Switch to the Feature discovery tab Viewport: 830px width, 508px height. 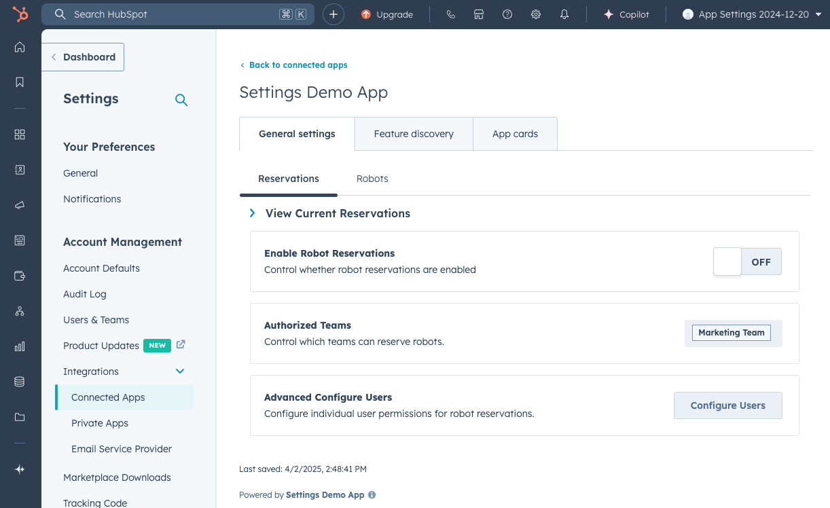(x=414, y=134)
